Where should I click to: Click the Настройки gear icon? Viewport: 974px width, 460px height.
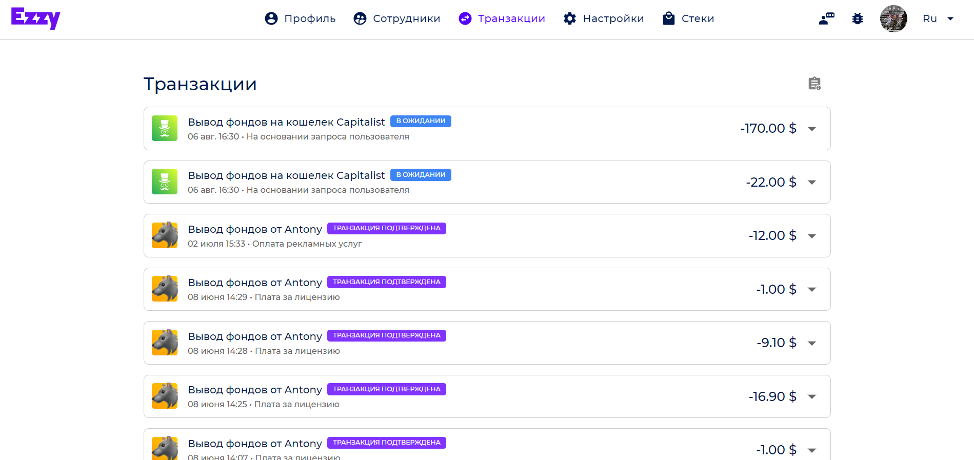click(x=570, y=18)
